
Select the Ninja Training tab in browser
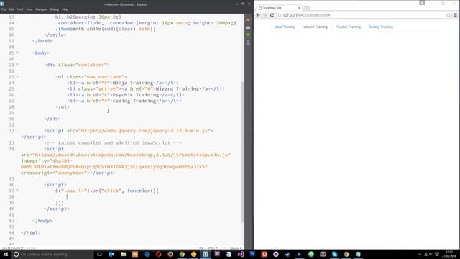tap(285, 27)
